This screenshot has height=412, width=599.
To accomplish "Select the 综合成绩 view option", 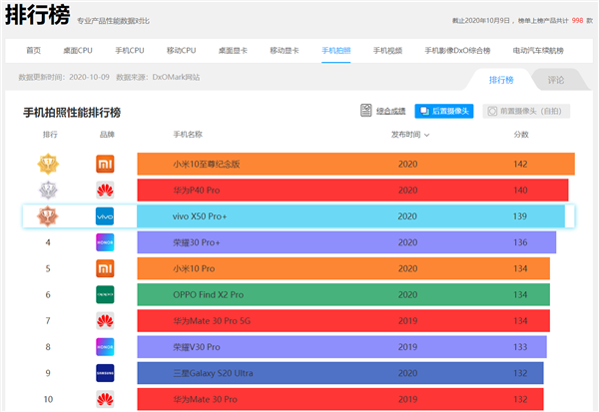I will [x=382, y=112].
